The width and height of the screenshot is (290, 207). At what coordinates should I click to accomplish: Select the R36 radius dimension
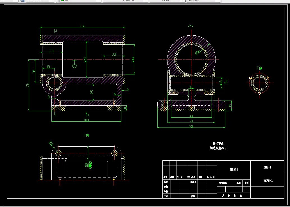pos(198,52)
